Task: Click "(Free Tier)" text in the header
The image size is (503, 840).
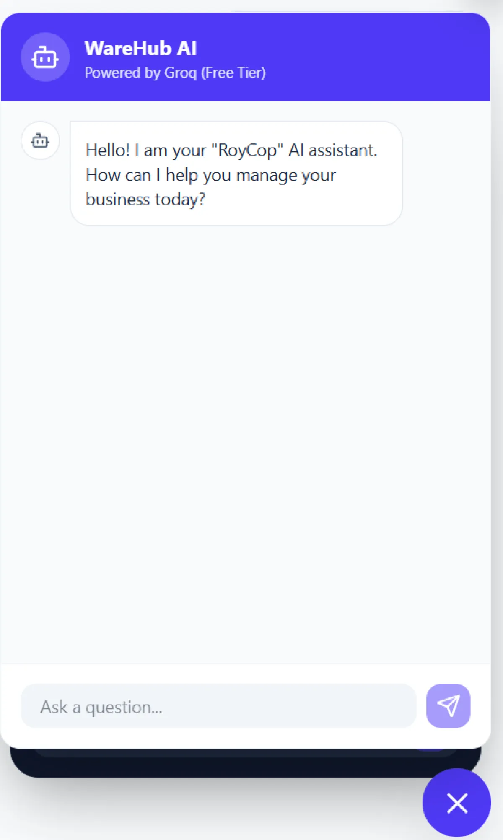Action: [x=233, y=73]
